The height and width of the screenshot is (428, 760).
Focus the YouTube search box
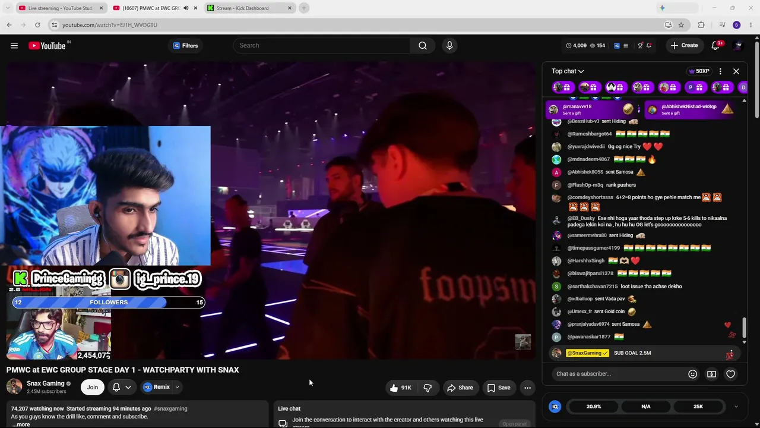[322, 46]
